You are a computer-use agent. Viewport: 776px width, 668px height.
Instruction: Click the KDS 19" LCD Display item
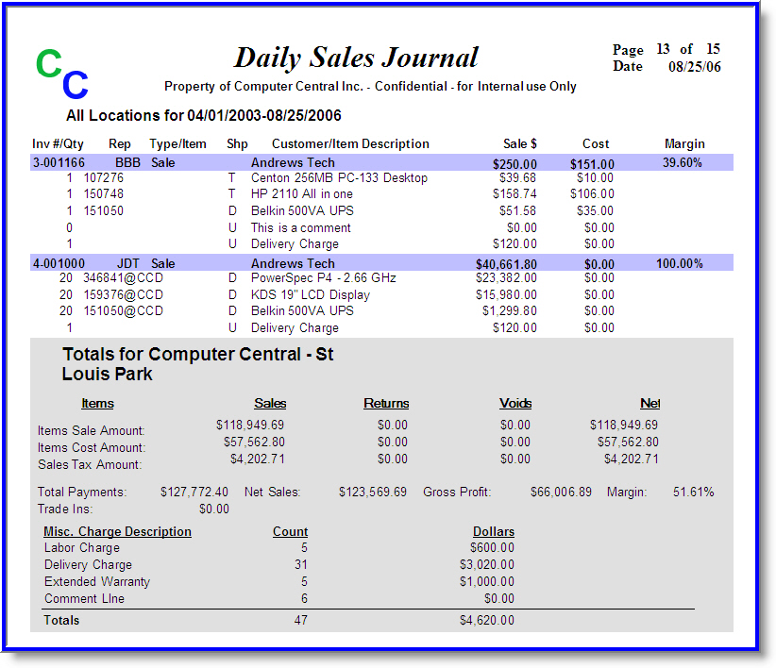pos(311,295)
